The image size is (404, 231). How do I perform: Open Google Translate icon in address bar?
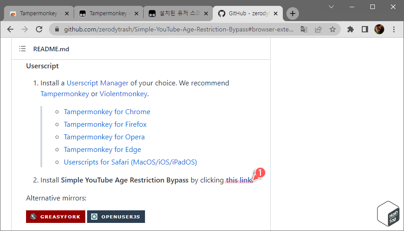click(x=304, y=29)
